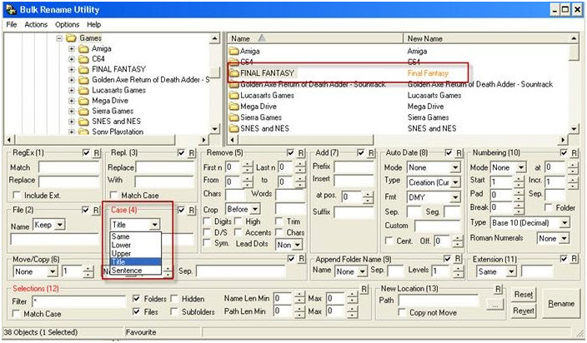The image size is (587, 343).
Task: Open the Options menu
Action: pyautogui.click(x=68, y=25)
